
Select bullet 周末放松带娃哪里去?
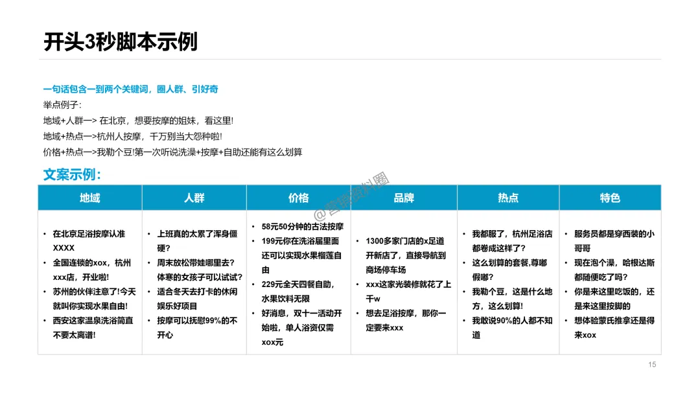pos(196,263)
